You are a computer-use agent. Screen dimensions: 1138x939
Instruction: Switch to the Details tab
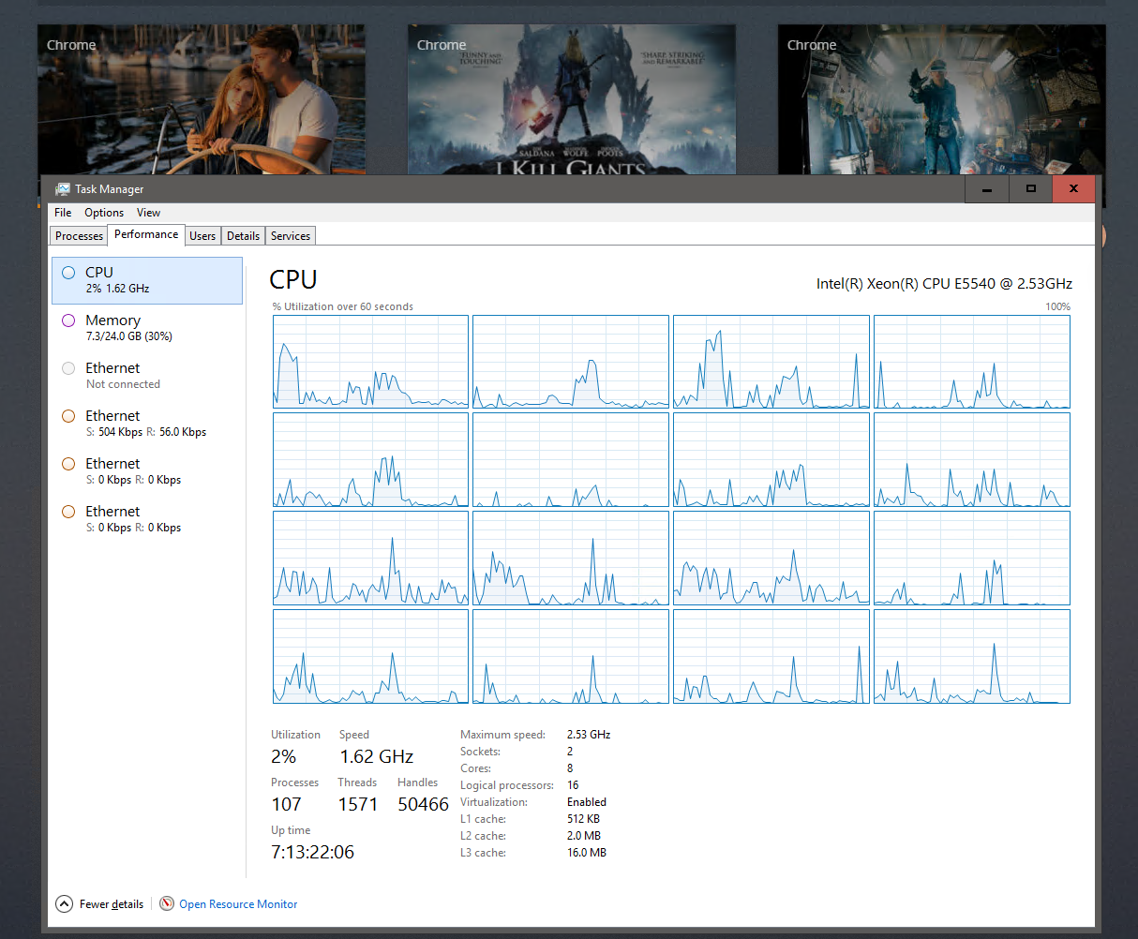[244, 236]
